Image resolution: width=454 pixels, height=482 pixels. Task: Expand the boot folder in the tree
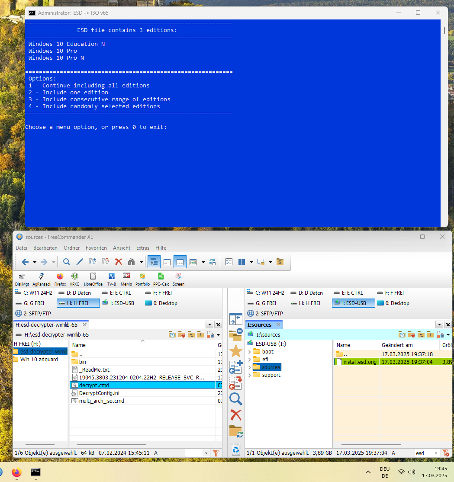pos(250,351)
